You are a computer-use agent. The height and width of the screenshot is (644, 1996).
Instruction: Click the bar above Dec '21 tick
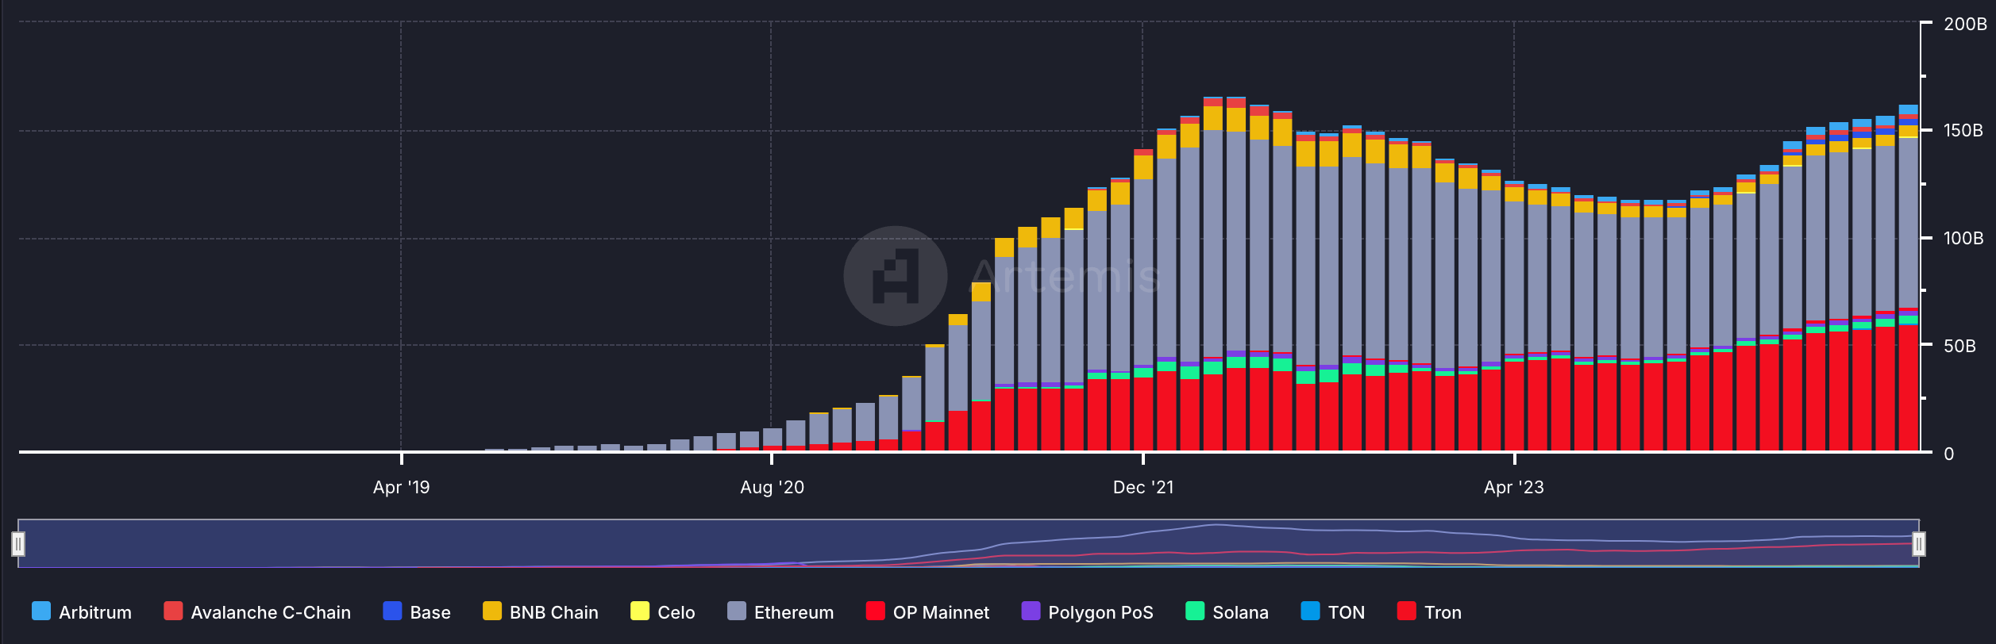(1143, 300)
